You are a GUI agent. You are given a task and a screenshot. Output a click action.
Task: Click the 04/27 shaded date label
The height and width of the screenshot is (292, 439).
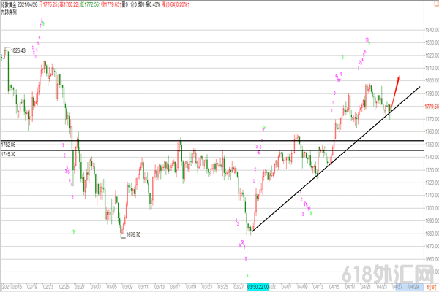tap(397, 287)
